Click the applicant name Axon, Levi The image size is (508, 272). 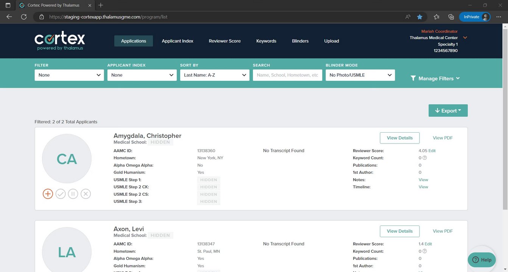point(129,229)
